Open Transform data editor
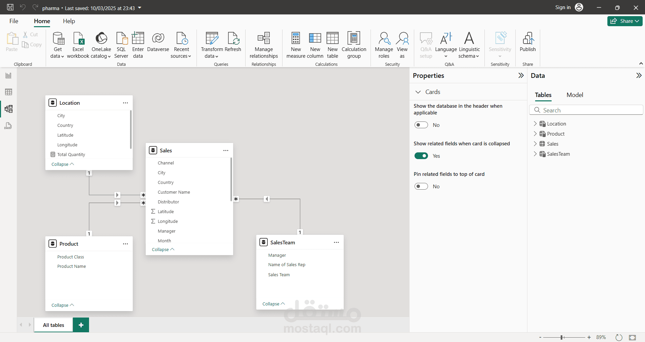Screen dimensions: 645x342 [212, 45]
